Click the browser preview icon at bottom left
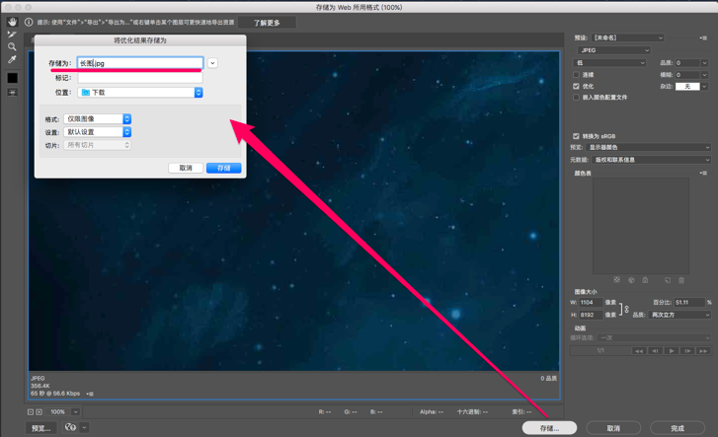 (x=70, y=428)
